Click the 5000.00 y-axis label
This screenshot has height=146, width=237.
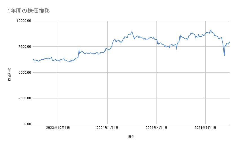coord(24,73)
